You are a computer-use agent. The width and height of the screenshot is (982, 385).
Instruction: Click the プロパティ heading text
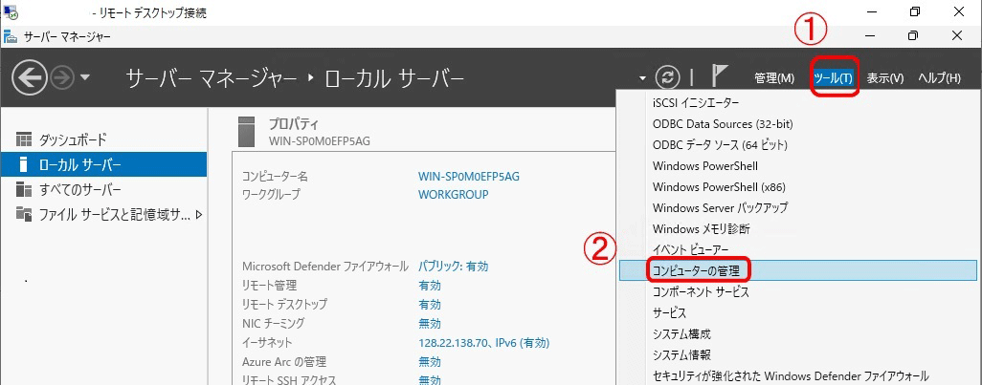point(294,123)
